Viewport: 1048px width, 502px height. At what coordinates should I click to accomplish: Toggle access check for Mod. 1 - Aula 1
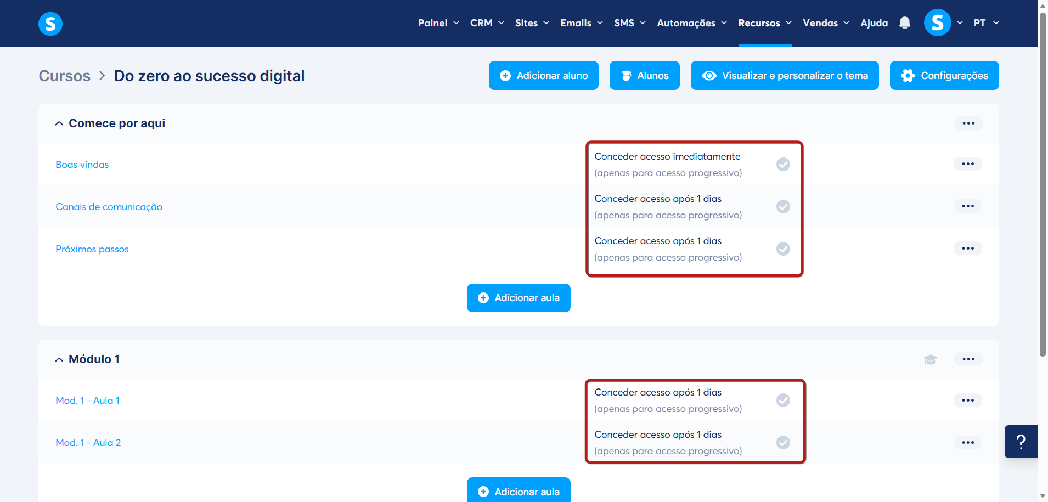point(783,401)
